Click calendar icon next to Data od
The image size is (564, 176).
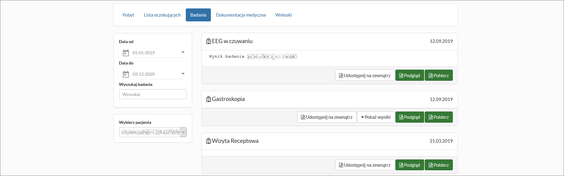pos(126,53)
